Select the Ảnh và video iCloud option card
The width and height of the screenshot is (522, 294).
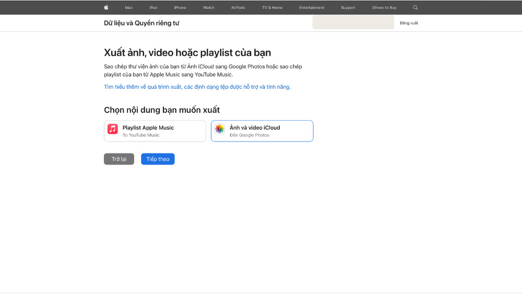[262, 131]
